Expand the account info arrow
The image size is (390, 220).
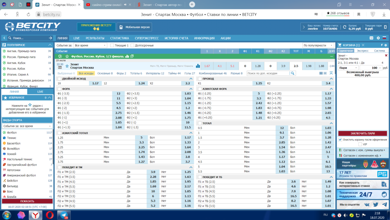pos(303,27)
